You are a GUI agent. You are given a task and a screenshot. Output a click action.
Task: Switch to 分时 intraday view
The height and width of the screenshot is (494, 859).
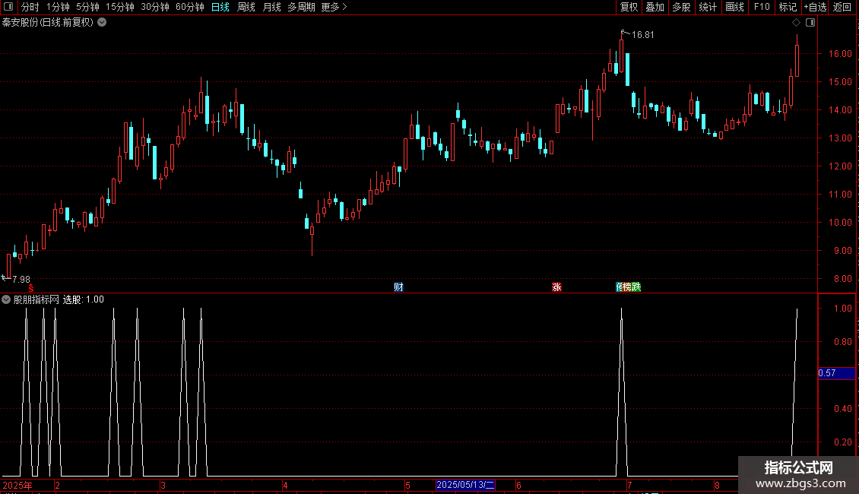tap(30, 7)
